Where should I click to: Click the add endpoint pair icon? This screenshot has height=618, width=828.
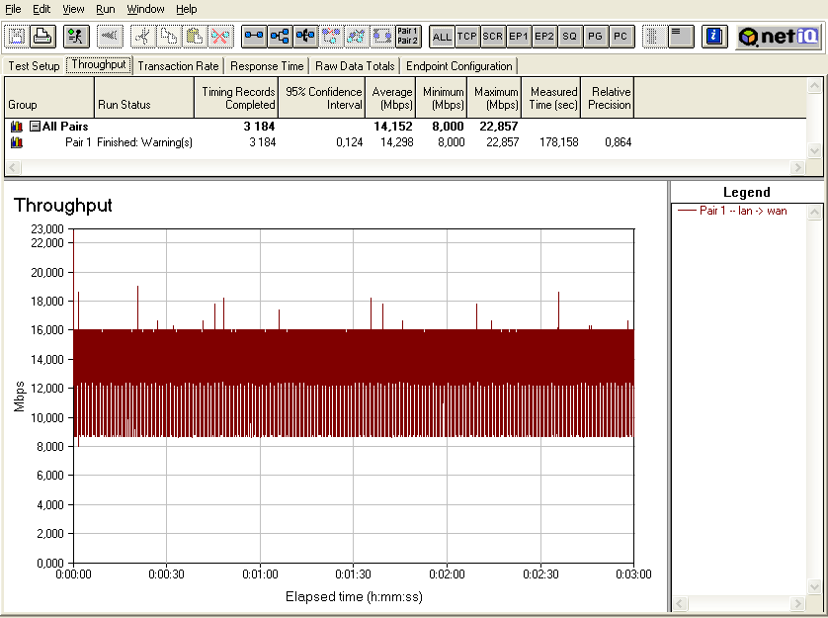click(254, 37)
